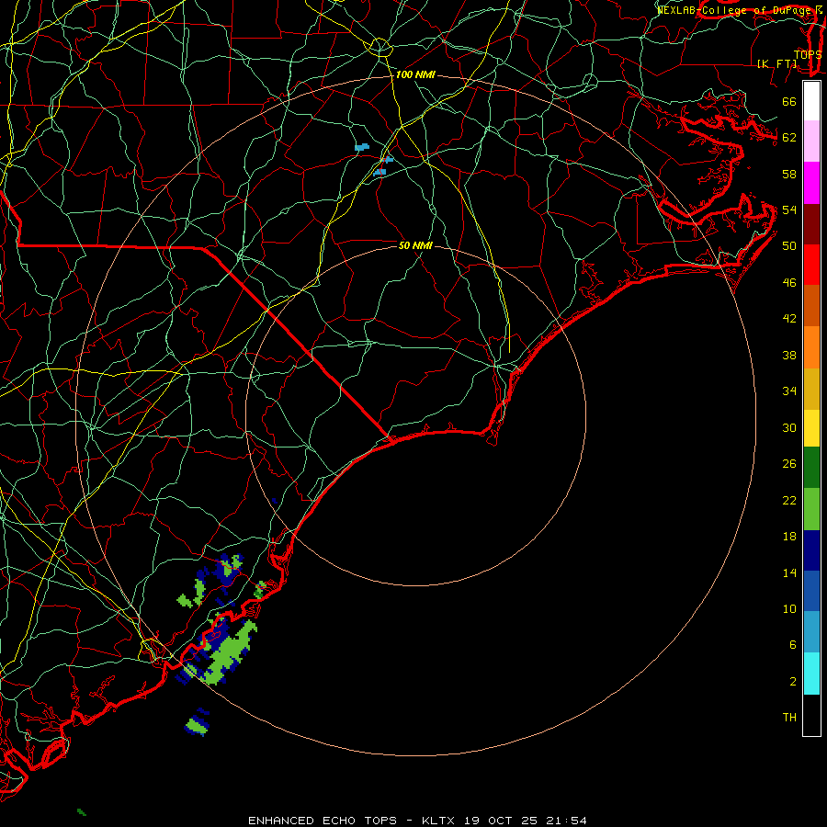Click the "100 NMI" range ring label
The width and height of the screenshot is (827, 827).
(415, 75)
